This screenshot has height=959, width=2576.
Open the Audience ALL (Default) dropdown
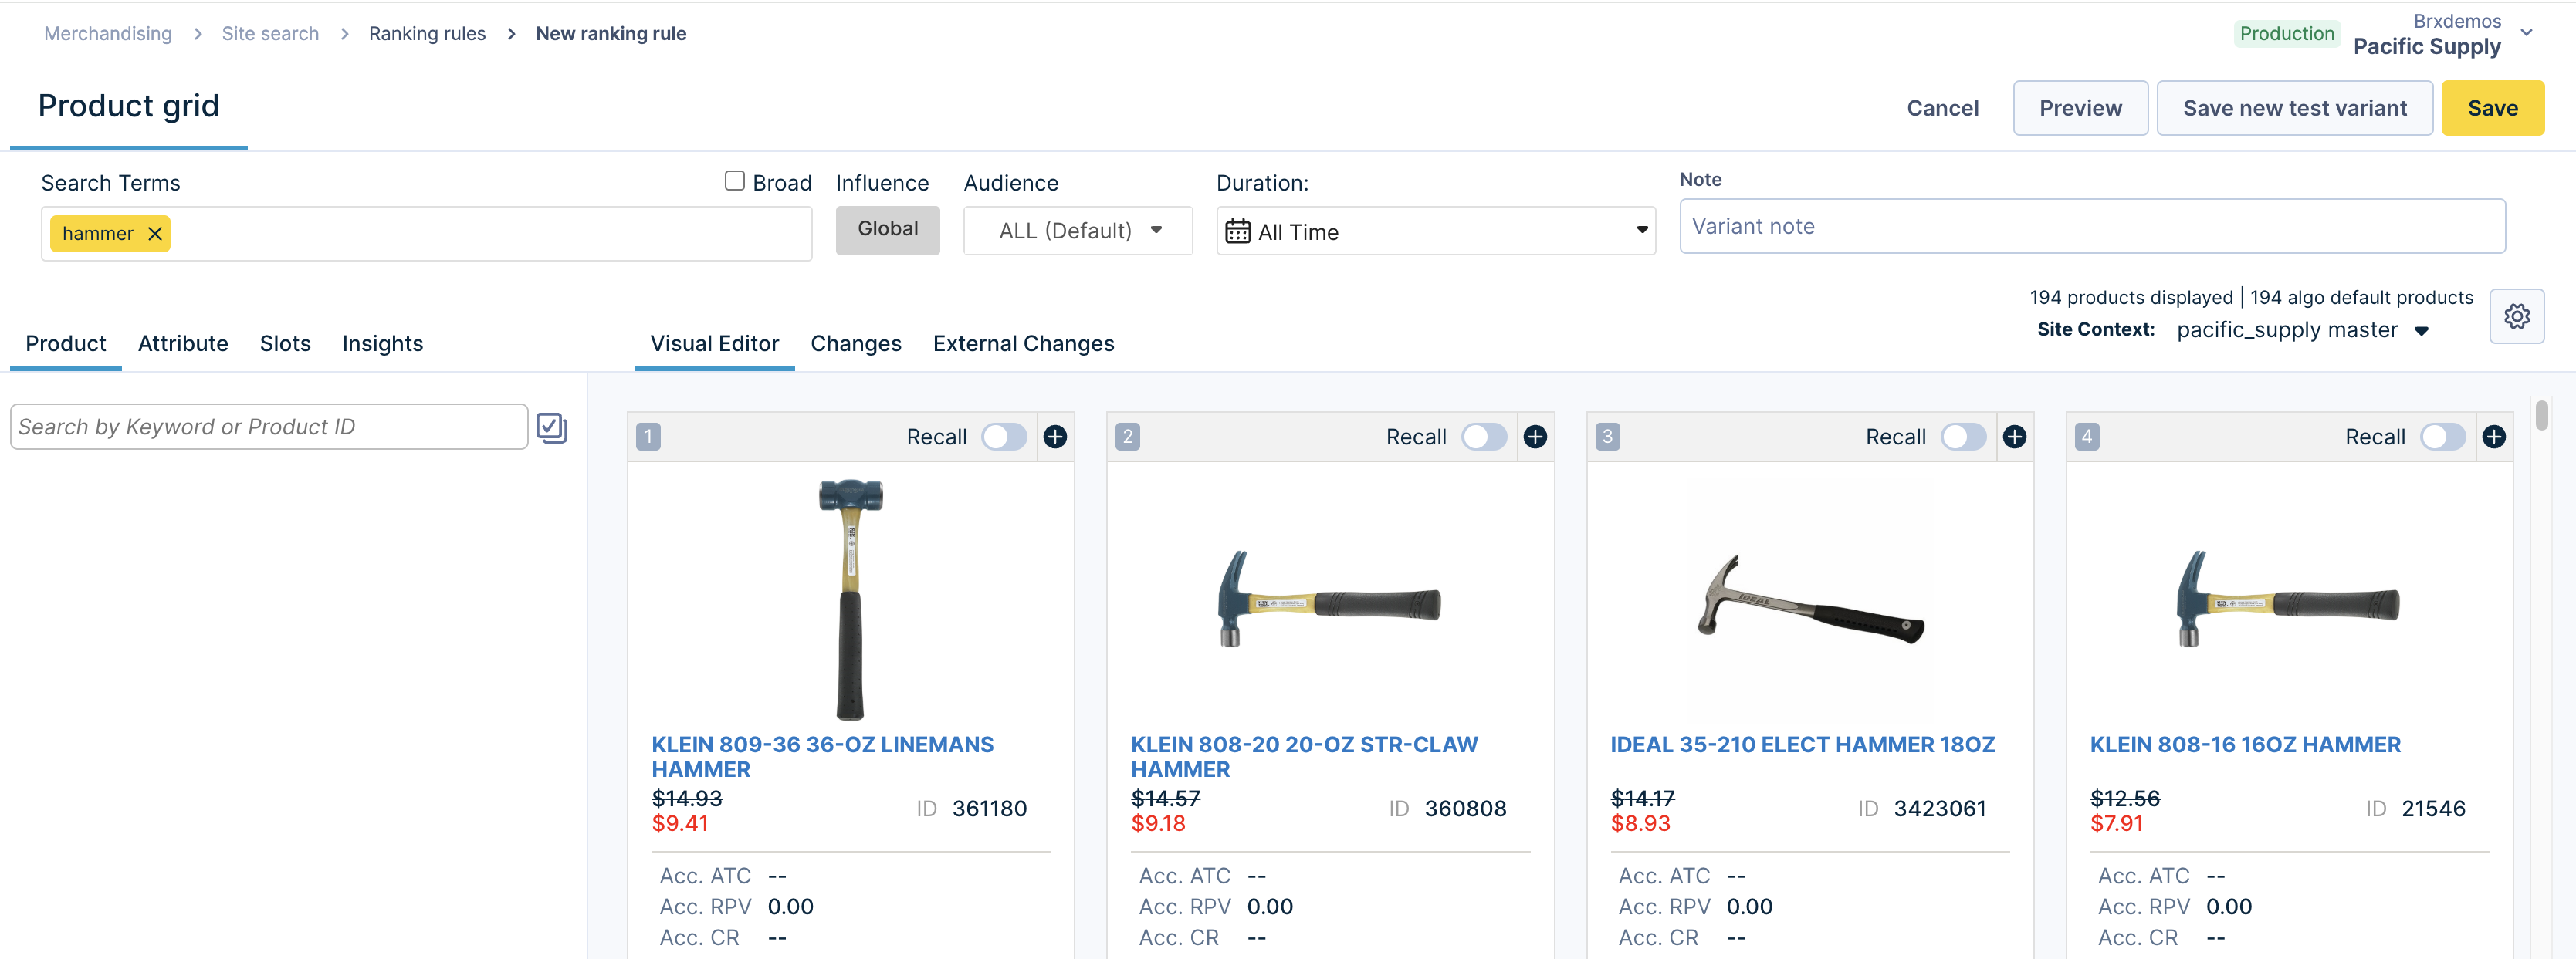(1077, 231)
